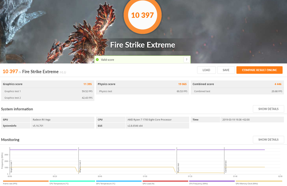The image size is (287, 186).
Task: Select the blue GPU Temperature legend bar
Action: pos(119,181)
